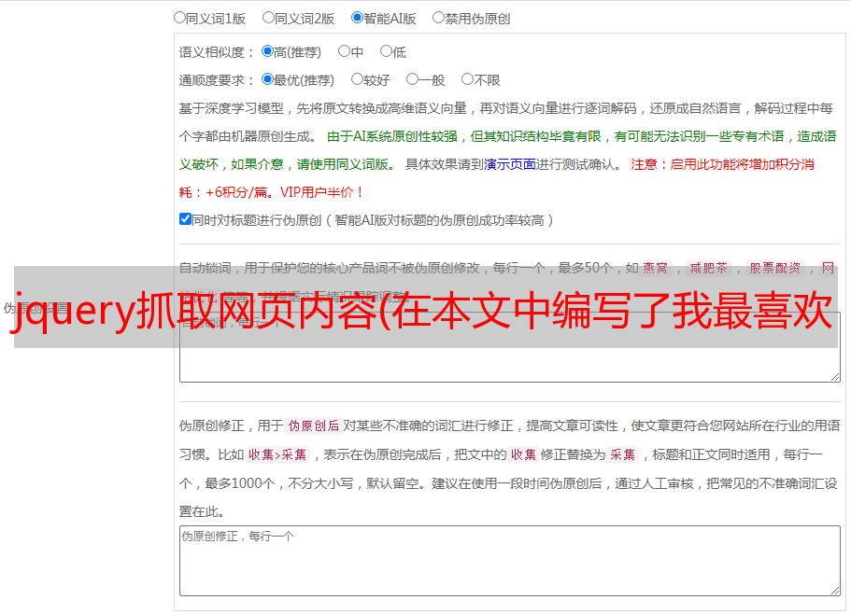851x614 pixels.
Task: Choose the 智能AI版 radio option
Action: (357, 18)
